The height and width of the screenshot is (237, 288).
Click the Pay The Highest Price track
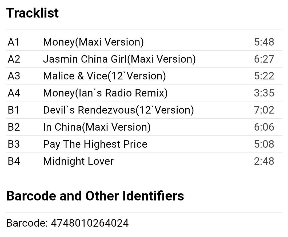[x=95, y=144]
